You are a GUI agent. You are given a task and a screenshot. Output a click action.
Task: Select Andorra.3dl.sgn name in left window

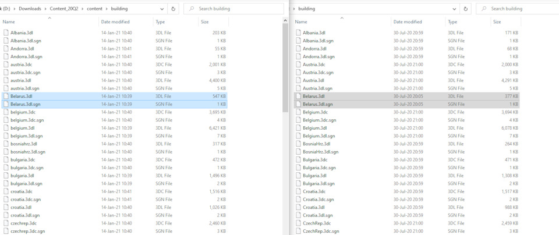click(26, 56)
